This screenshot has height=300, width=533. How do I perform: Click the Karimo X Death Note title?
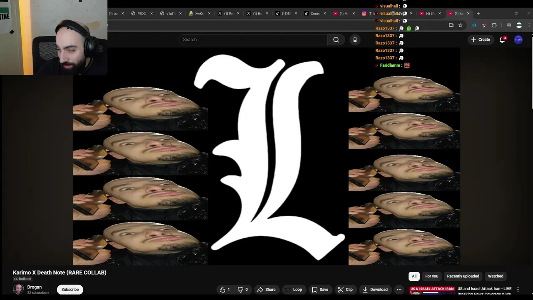click(x=60, y=272)
